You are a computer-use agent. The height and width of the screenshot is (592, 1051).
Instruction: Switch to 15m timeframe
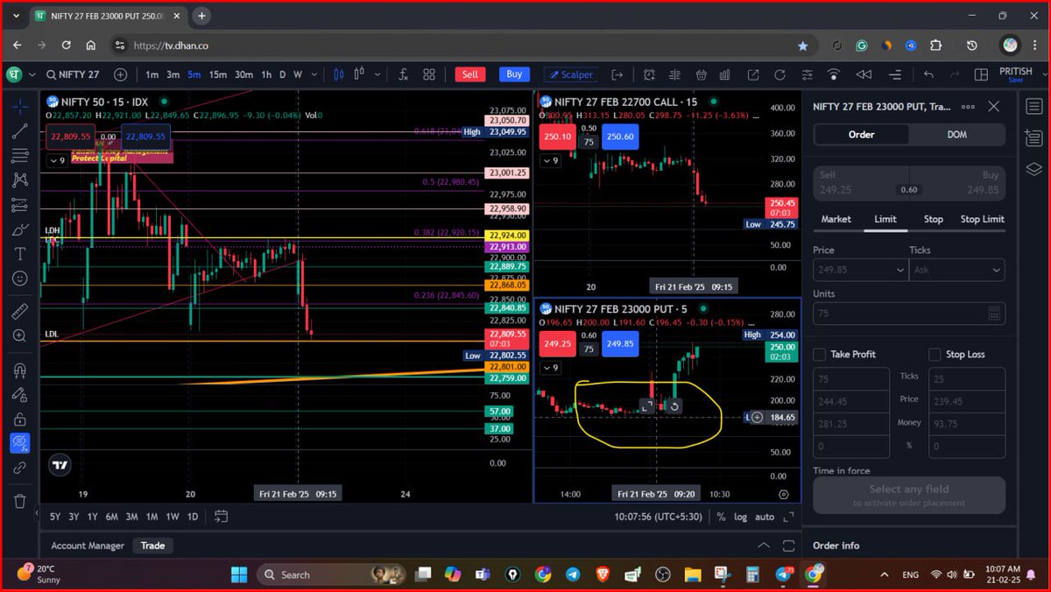[x=218, y=74]
